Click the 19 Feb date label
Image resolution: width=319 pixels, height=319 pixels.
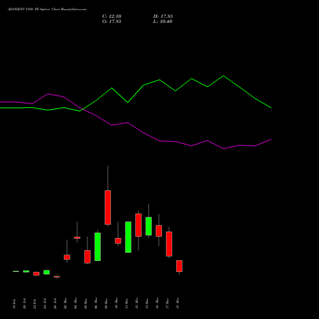(x=14, y=304)
